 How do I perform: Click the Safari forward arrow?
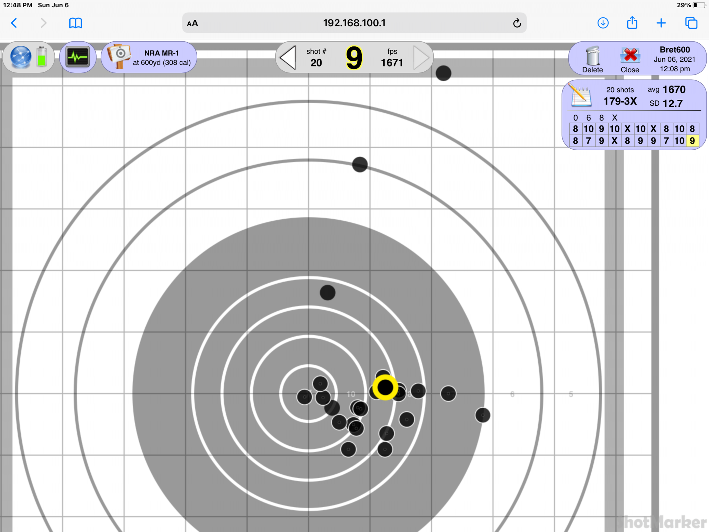[43, 23]
